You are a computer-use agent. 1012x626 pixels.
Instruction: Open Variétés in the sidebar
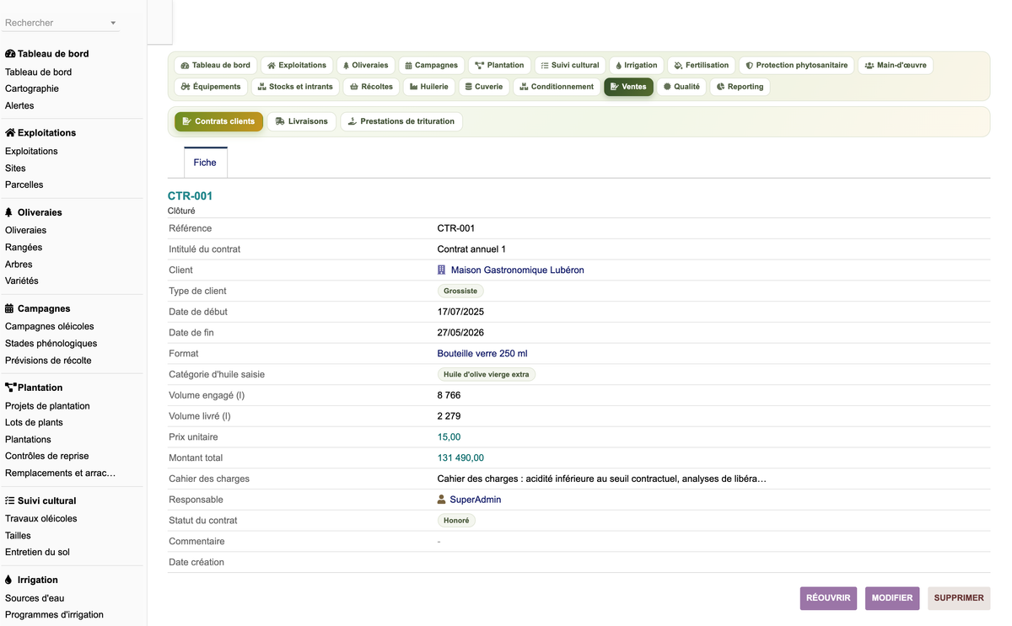tap(22, 281)
